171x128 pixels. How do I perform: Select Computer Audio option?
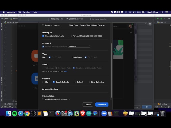pos(65,68)
